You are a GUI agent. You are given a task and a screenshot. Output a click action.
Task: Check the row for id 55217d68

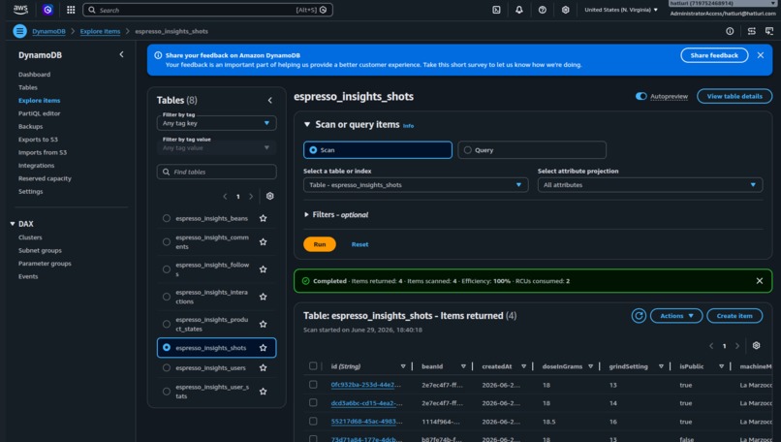313,421
